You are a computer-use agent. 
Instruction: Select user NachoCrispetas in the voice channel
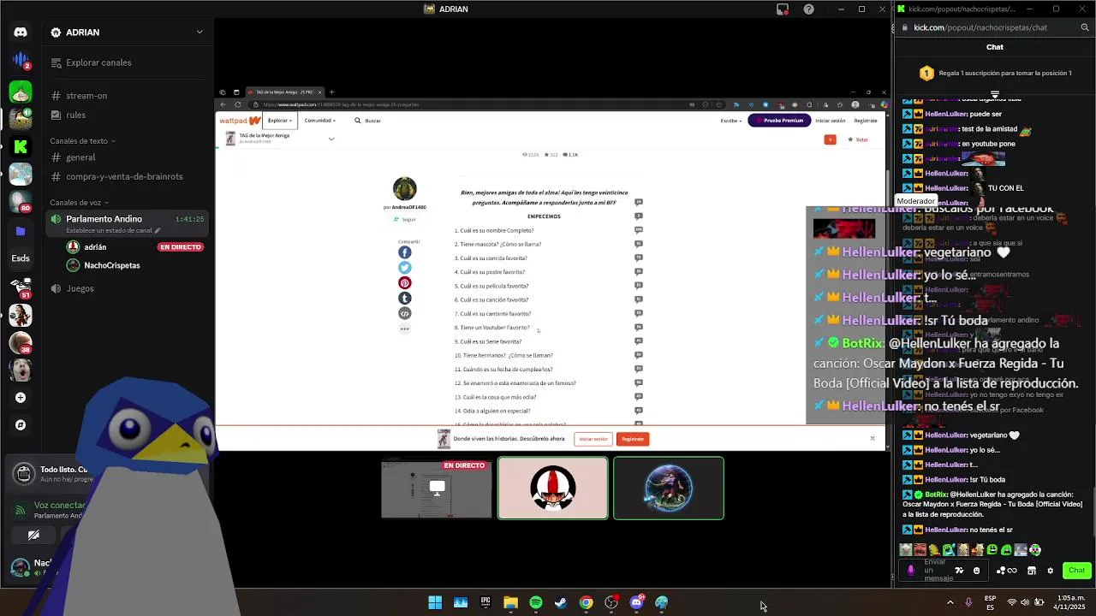tap(111, 265)
